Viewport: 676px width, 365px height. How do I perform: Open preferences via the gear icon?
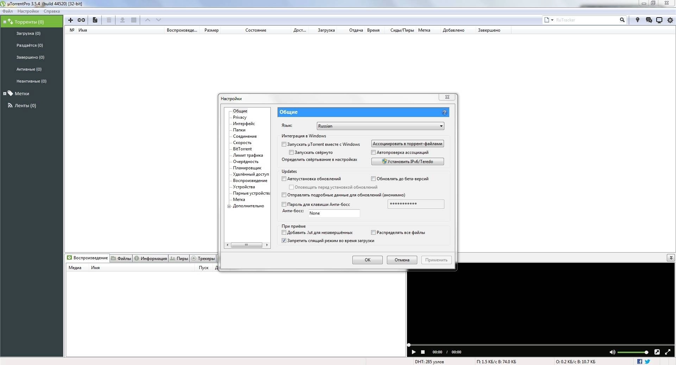pyautogui.click(x=670, y=20)
